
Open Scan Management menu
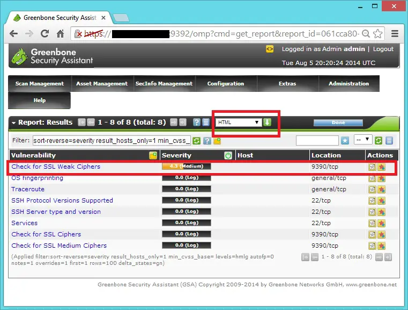[40, 84]
